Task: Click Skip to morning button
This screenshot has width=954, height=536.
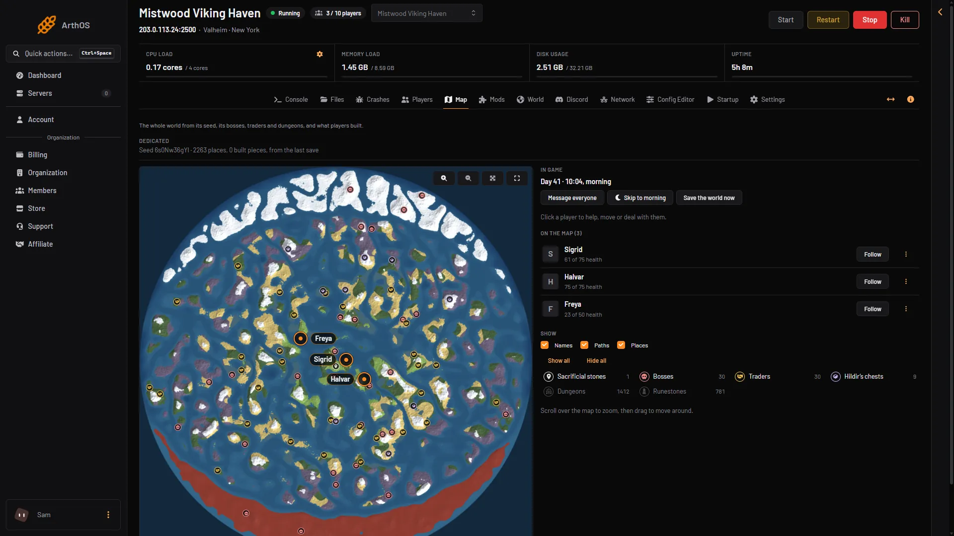Action: click(x=640, y=198)
